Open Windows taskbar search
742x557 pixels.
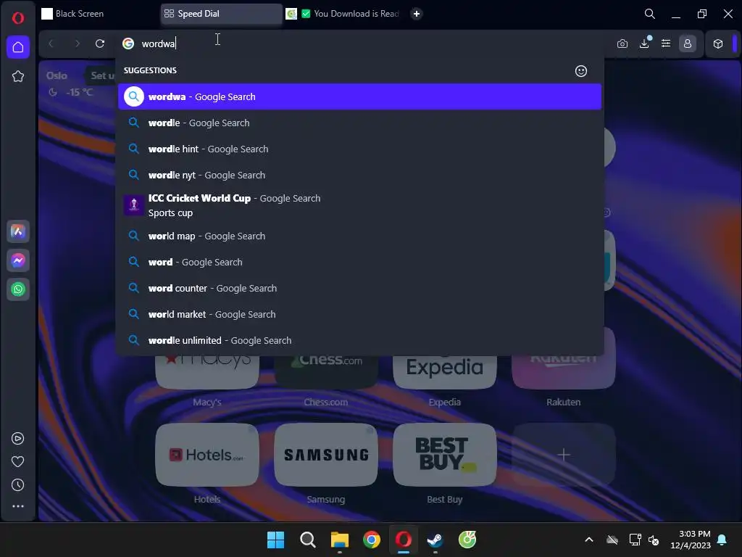click(307, 540)
